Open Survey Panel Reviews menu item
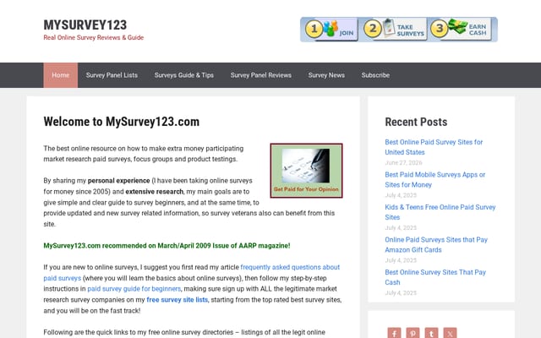 coord(261,75)
